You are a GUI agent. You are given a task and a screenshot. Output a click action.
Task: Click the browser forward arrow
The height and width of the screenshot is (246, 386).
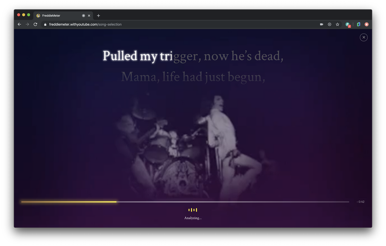click(x=27, y=24)
